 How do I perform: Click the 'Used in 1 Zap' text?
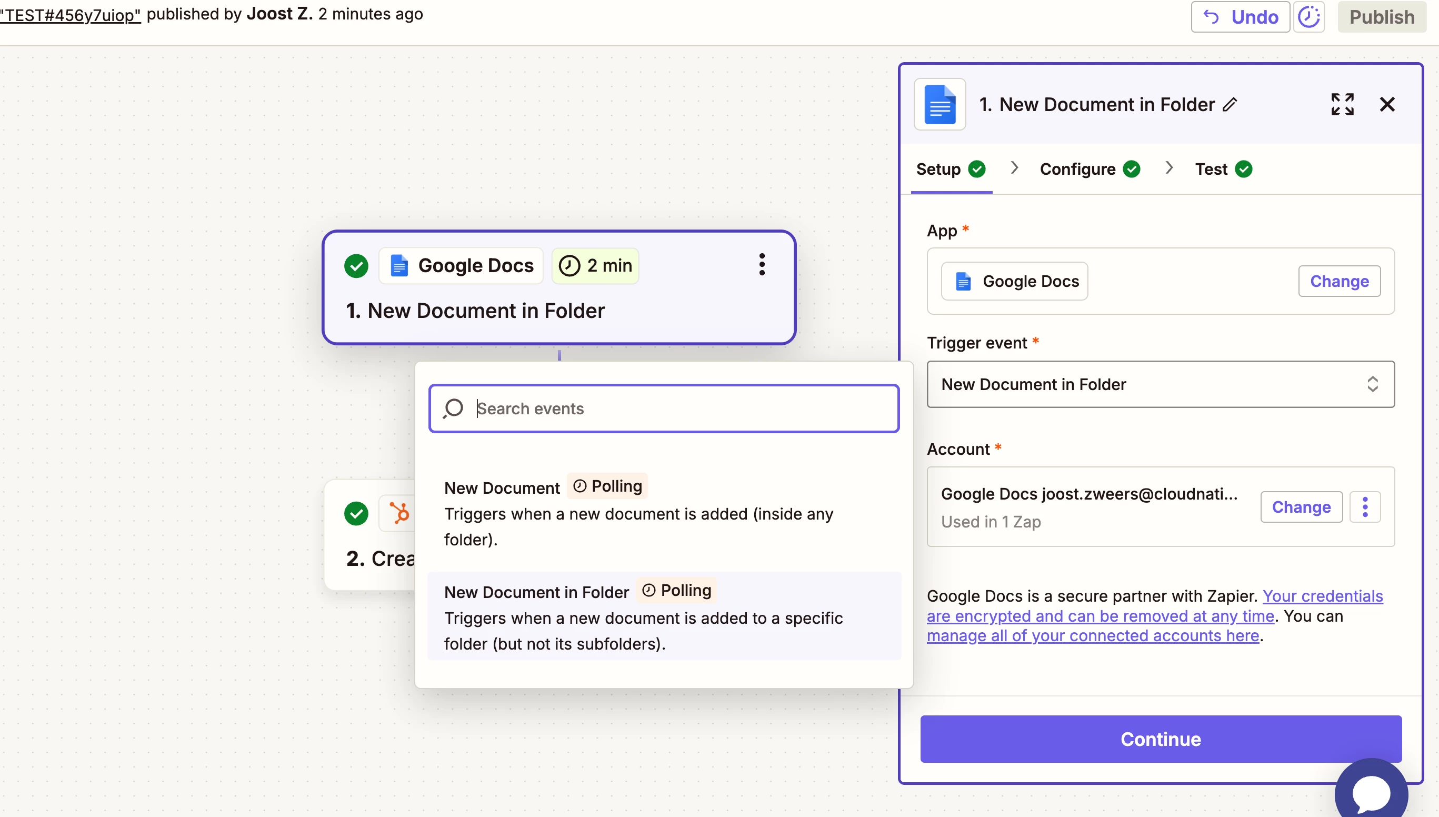pos(991,522)
